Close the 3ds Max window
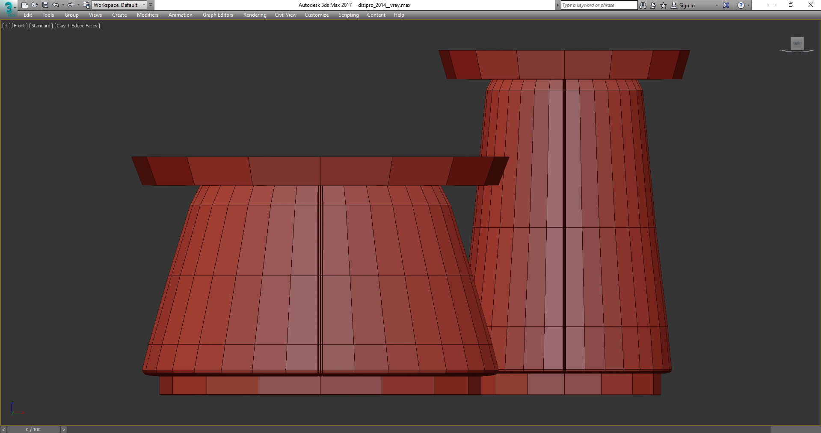 point(811,5)
